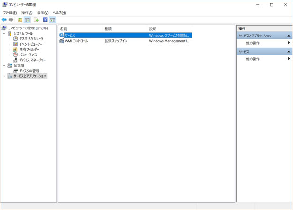Click the コンピューターの管理 (ローカル) root icon
This screenshot has height=210, width=293.
pos(4,28)
